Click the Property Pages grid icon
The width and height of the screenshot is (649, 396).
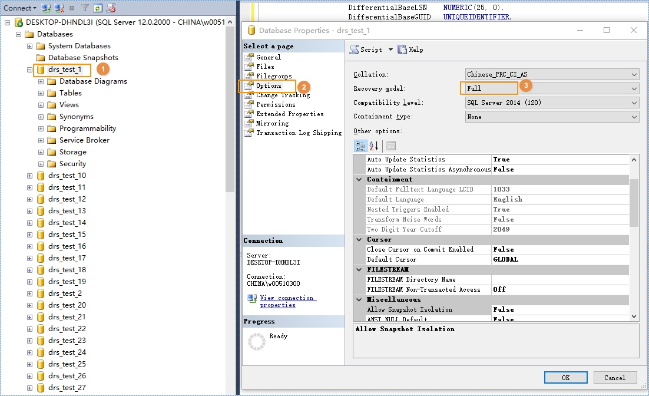[390, 146]
